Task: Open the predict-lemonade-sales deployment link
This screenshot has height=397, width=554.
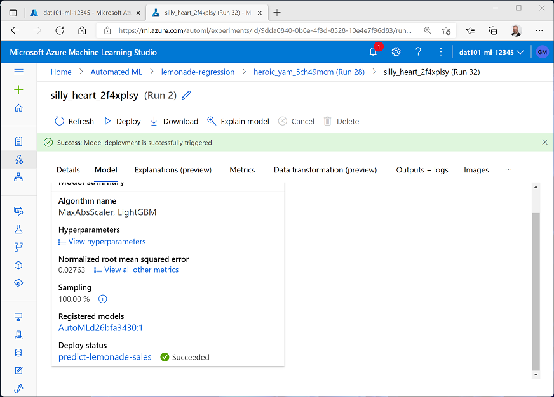Action: pyautogui.click(x=105, y=357)
